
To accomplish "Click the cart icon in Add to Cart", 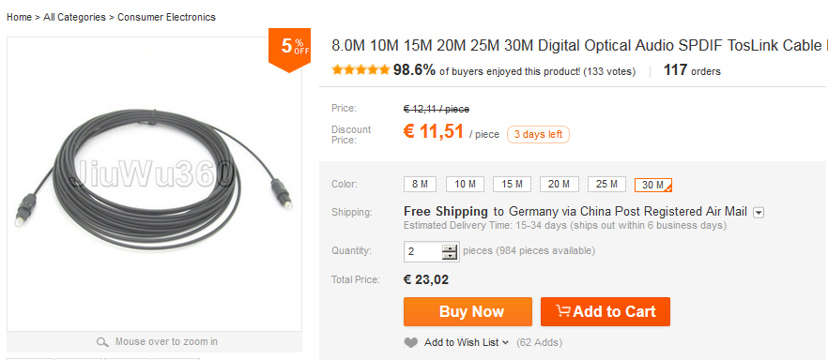I will [563, 311].
